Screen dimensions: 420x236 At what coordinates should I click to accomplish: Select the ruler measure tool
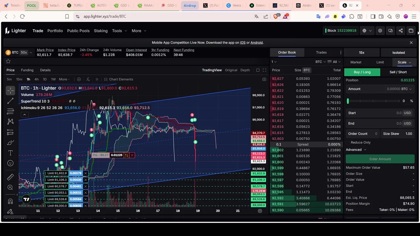(10, 177)
